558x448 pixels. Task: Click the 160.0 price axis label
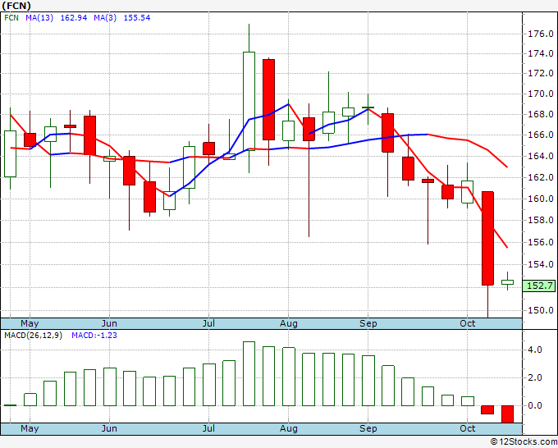coord(540,199)
